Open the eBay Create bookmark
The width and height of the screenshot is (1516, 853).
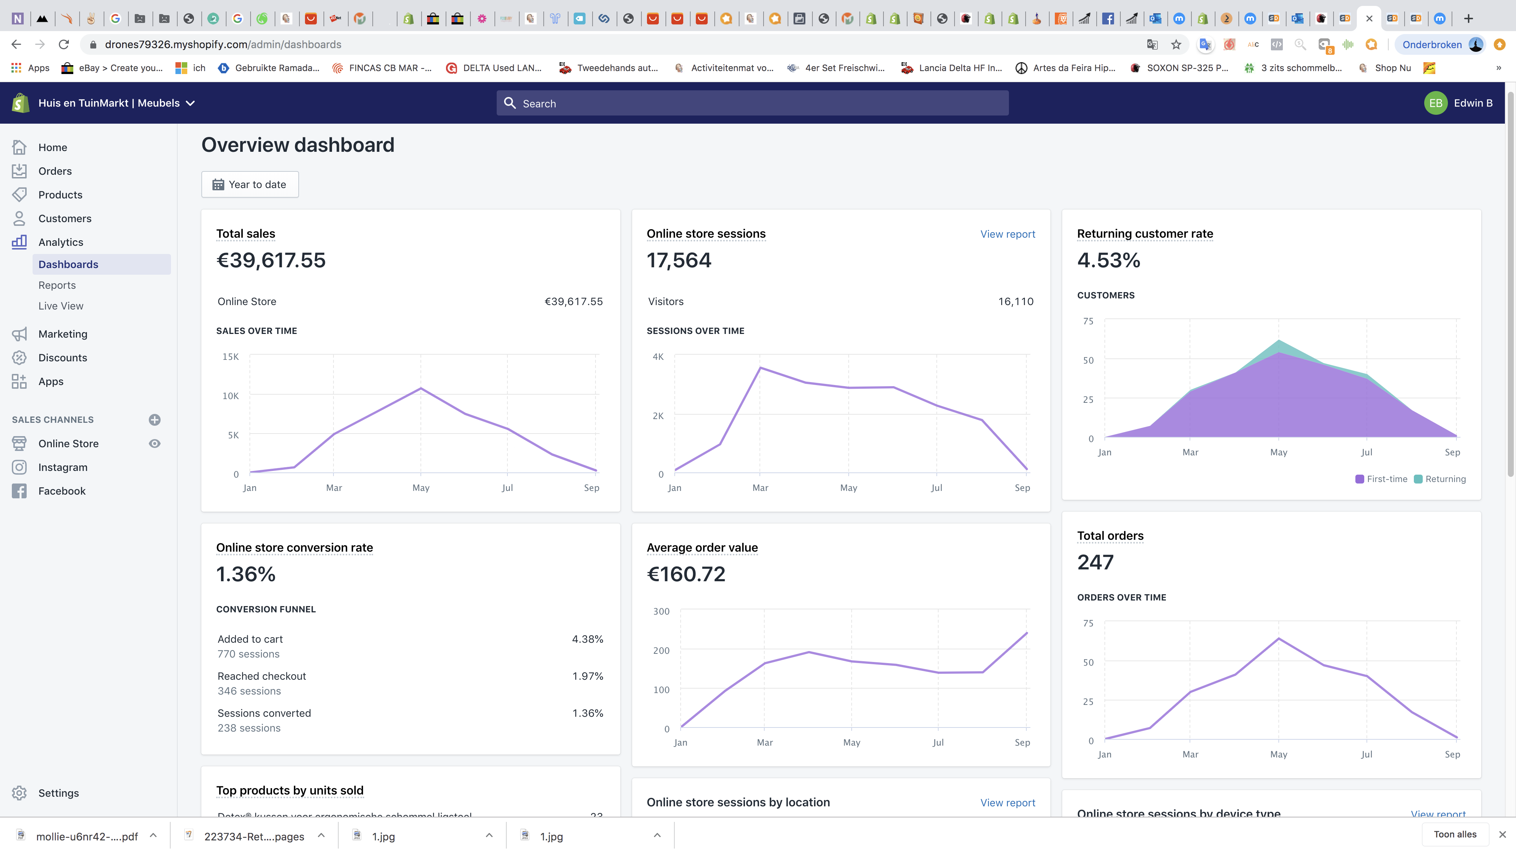(x=112, y=68)
